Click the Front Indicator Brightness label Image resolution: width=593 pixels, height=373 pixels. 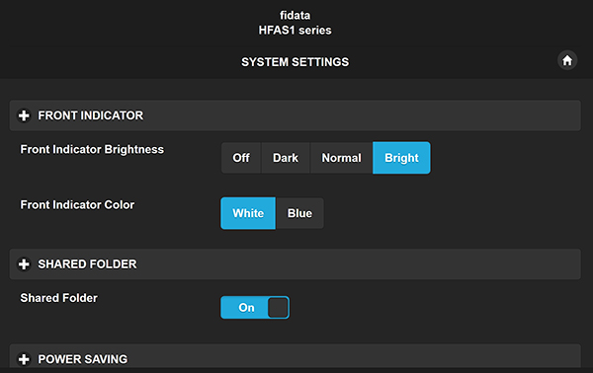coord(92,150)
